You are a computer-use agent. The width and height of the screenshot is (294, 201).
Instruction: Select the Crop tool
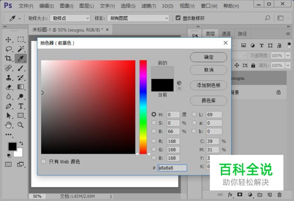(x=8, y=58)
